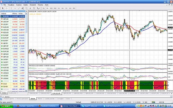Open Diario terminal tab
Screen dimensions: 173x108
click(68, 99)
